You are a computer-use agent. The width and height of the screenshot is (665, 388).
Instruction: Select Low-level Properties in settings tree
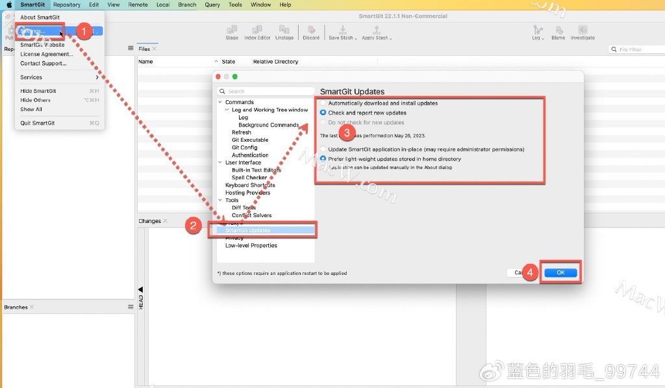251,246
